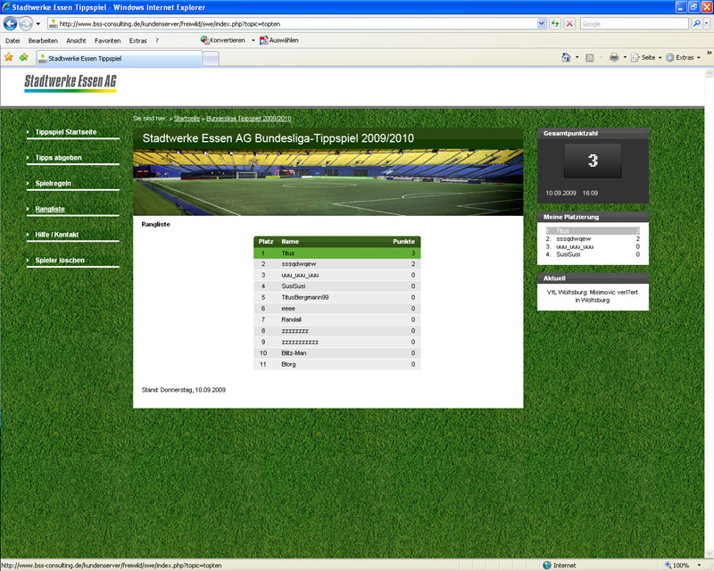The width and height of the screenshot is (714, 571).
Task: Click the Print icon
Action: coord(614,57)
